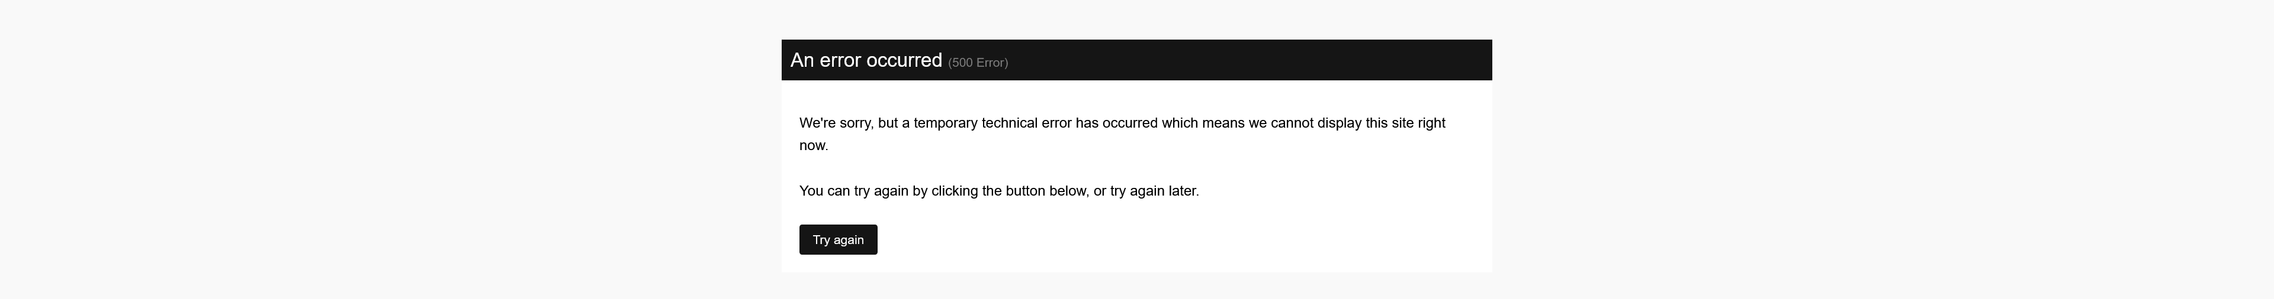Click the black header bar's empty area
Screen dimensions: 2274x299
pyautogui.click(x=1254, y=60)
